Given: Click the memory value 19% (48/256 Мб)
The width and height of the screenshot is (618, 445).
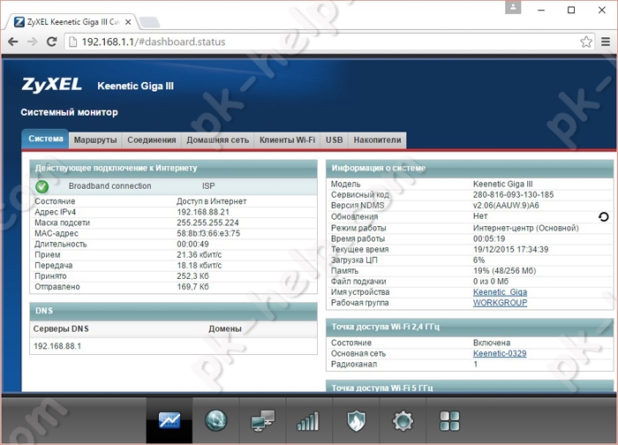Looking at the screenshot, I should [x=504, y=271].
